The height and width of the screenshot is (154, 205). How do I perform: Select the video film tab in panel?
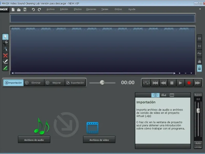click(x=172, y=95)
